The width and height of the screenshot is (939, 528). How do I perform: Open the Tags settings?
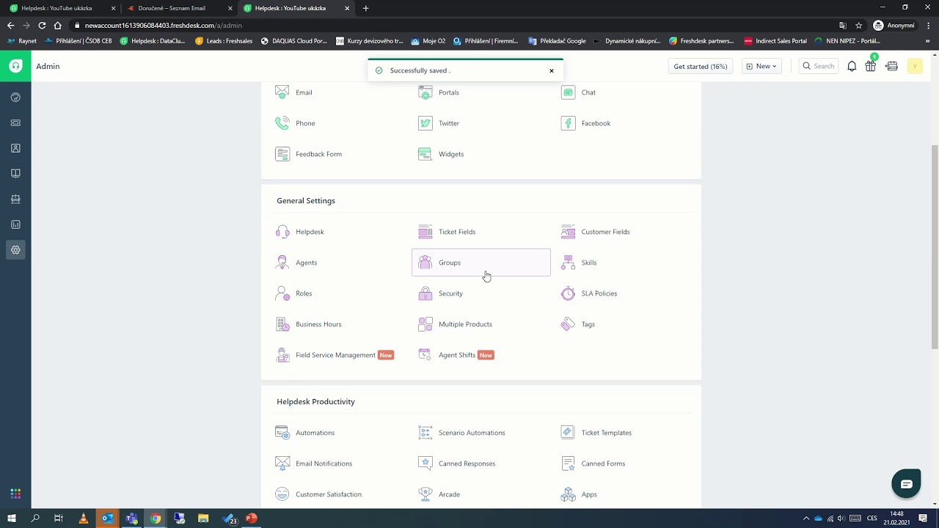pyautogui.click(x=578, y=324)
